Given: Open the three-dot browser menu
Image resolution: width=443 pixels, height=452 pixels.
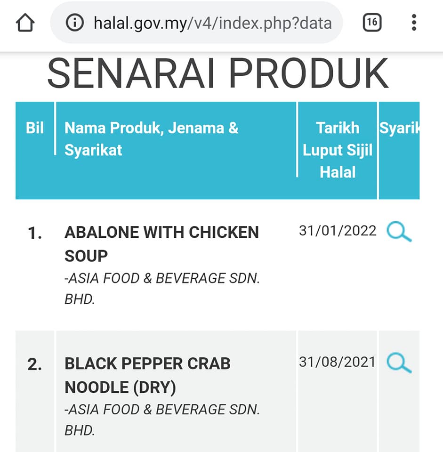Looking at the screenshot, I should pyautogui.click(x=414, y=23).
